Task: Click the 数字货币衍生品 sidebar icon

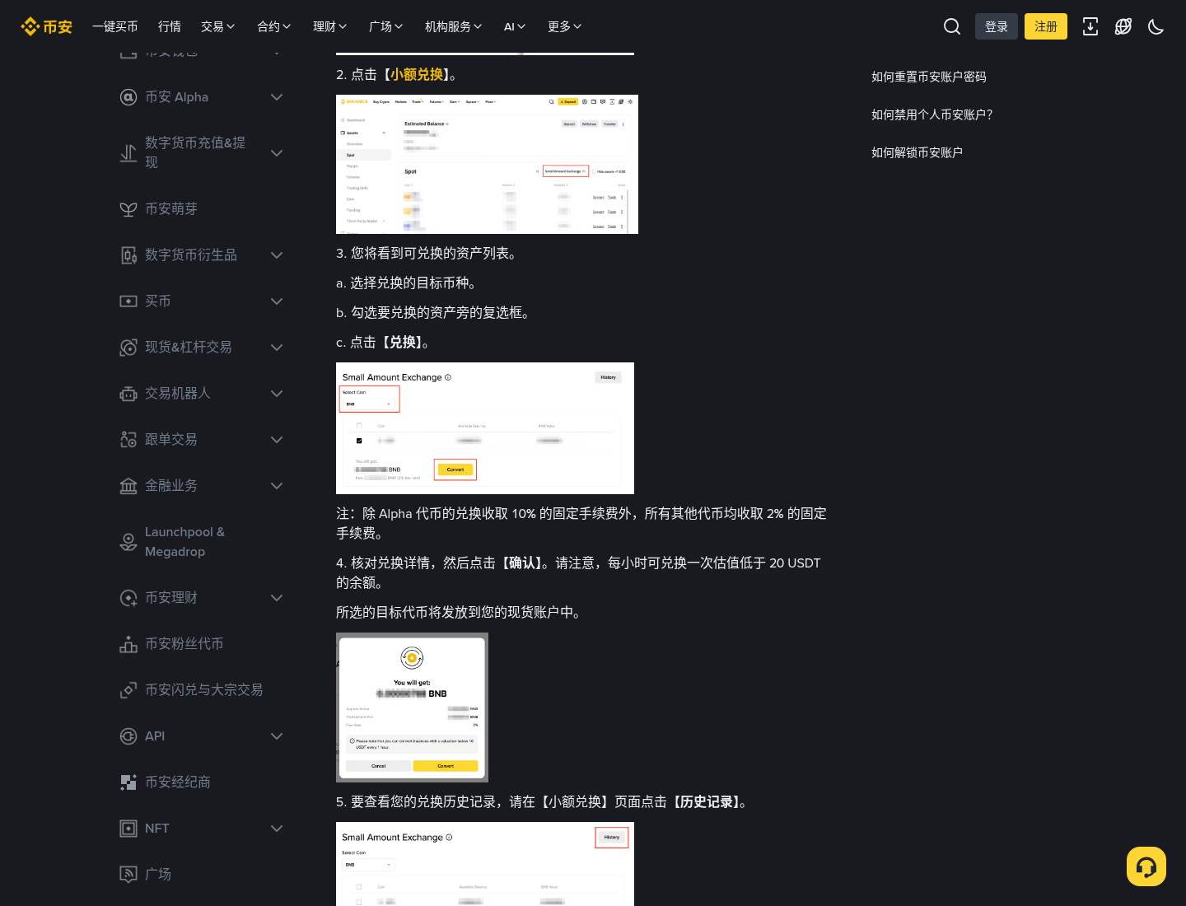Action: 128,255
